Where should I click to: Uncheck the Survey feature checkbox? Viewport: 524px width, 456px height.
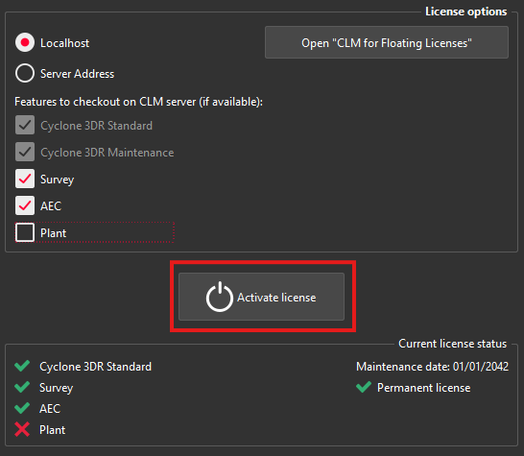tap(25, 179)
